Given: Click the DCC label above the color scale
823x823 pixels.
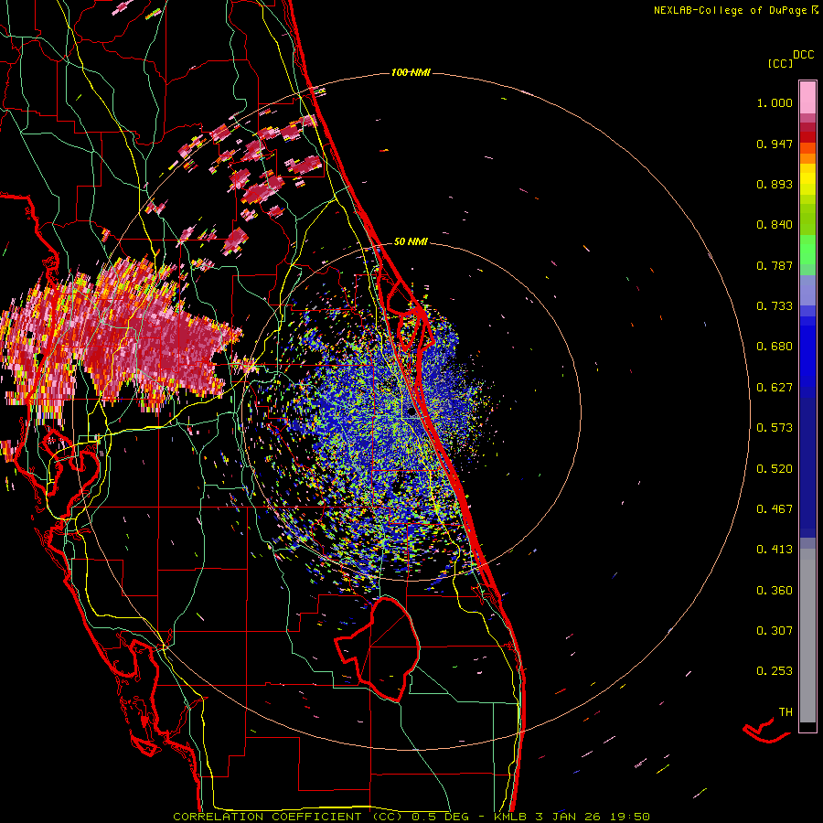Looking at the screenshot, I should tap(803, 55).
